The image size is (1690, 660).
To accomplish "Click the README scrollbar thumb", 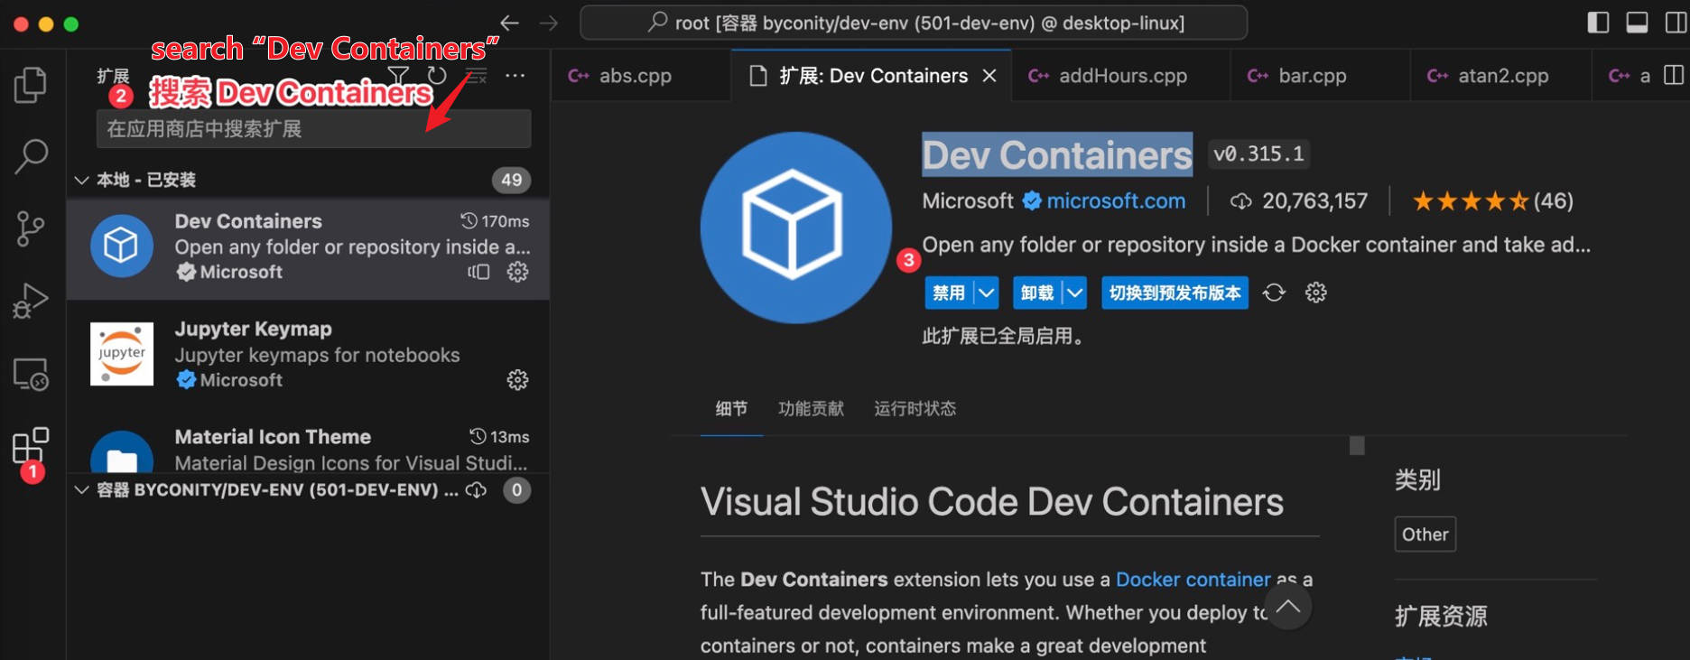I will (x=1356, y=445).
